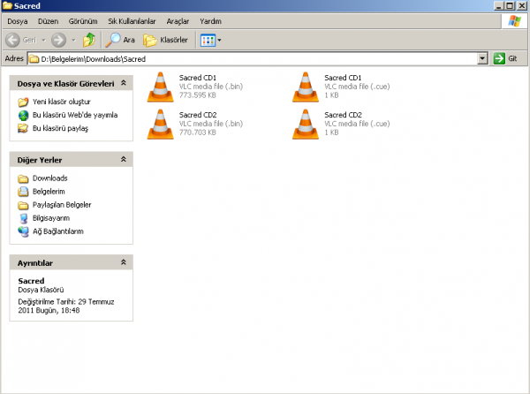Image resolution: width=530 pixels, height=394 pixels.
Task: Click the folder icon in address bar
Action: point(34,59)
